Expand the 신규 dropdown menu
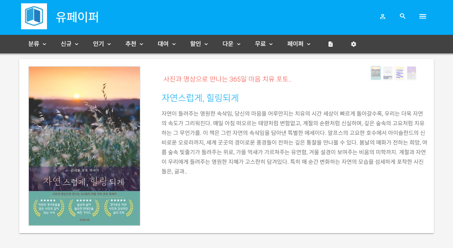The width and height of the screenshot is (453, 248). coord(70,44)
